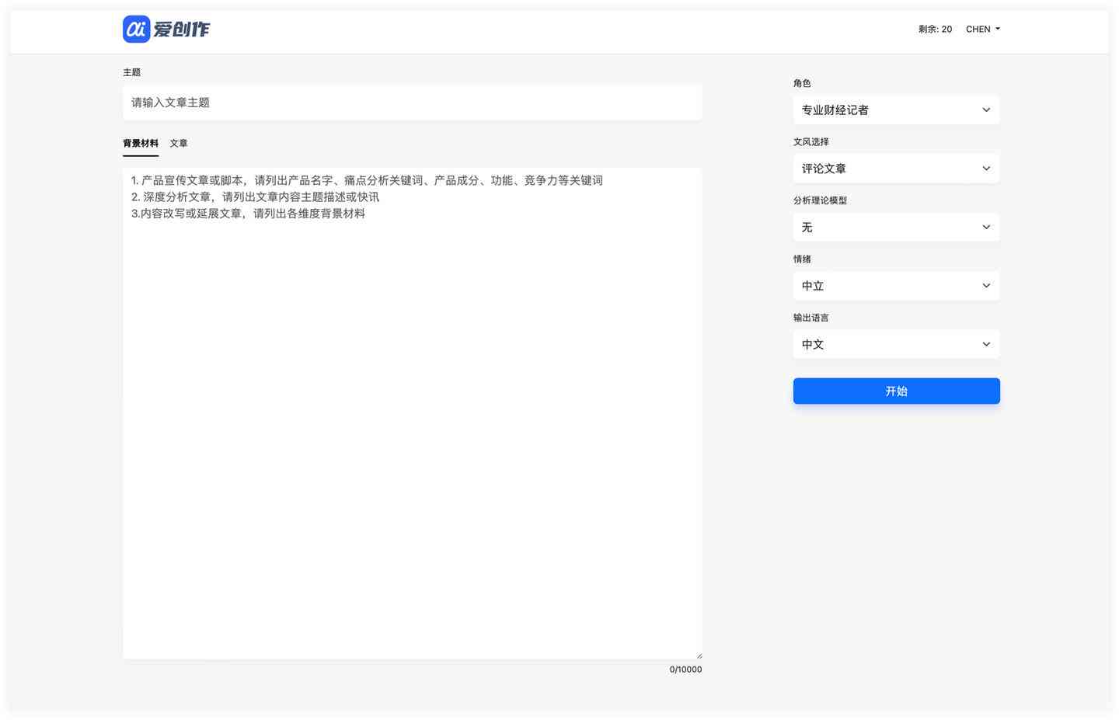Click the 角色 label

[802, 83]
